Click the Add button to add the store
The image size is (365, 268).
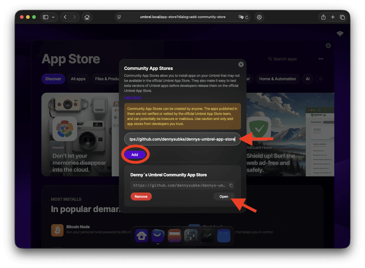pyautogui.click(x=135, y=155)
